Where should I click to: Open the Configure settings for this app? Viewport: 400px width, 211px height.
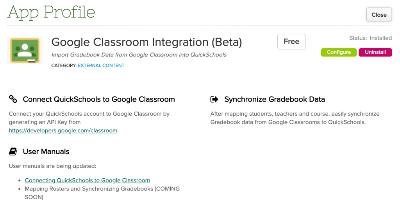pyautogui.click(x=339, y=52)
